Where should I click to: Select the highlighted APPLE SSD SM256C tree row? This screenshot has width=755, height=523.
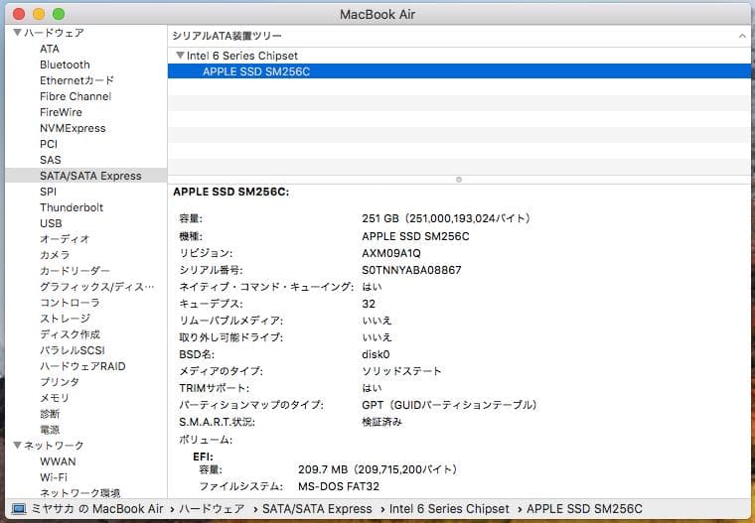(459, 71)
